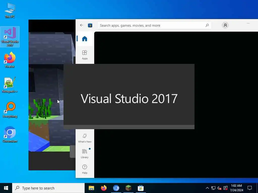This screenshot has width=258, height=193.
Task: Open Notepad++ desktop shortcut
Action: [10, 85]
